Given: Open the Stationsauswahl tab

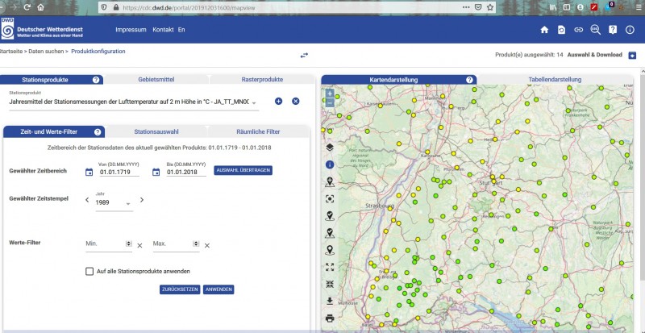Looking at the screenshot, I should pos(156,131).
